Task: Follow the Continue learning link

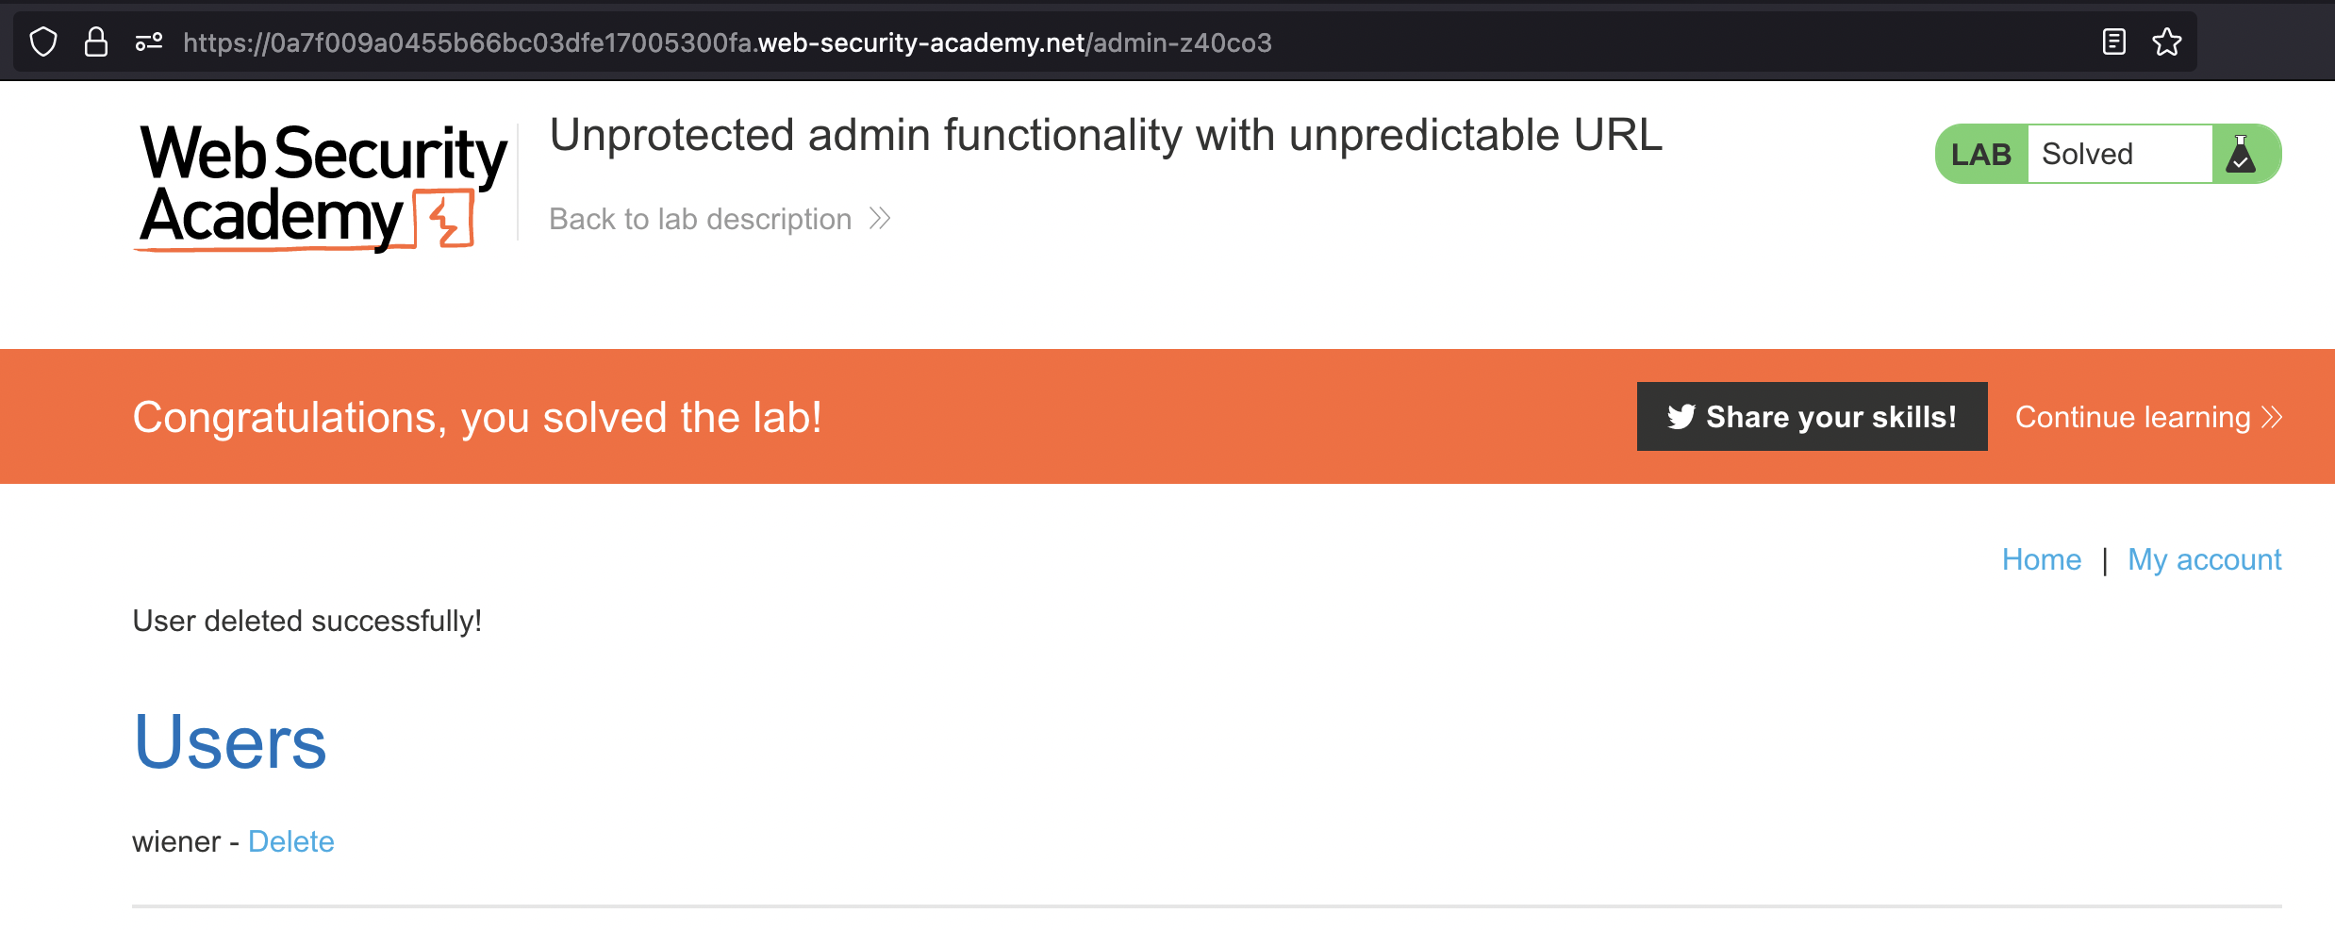Action: (x=2132, y=417)
